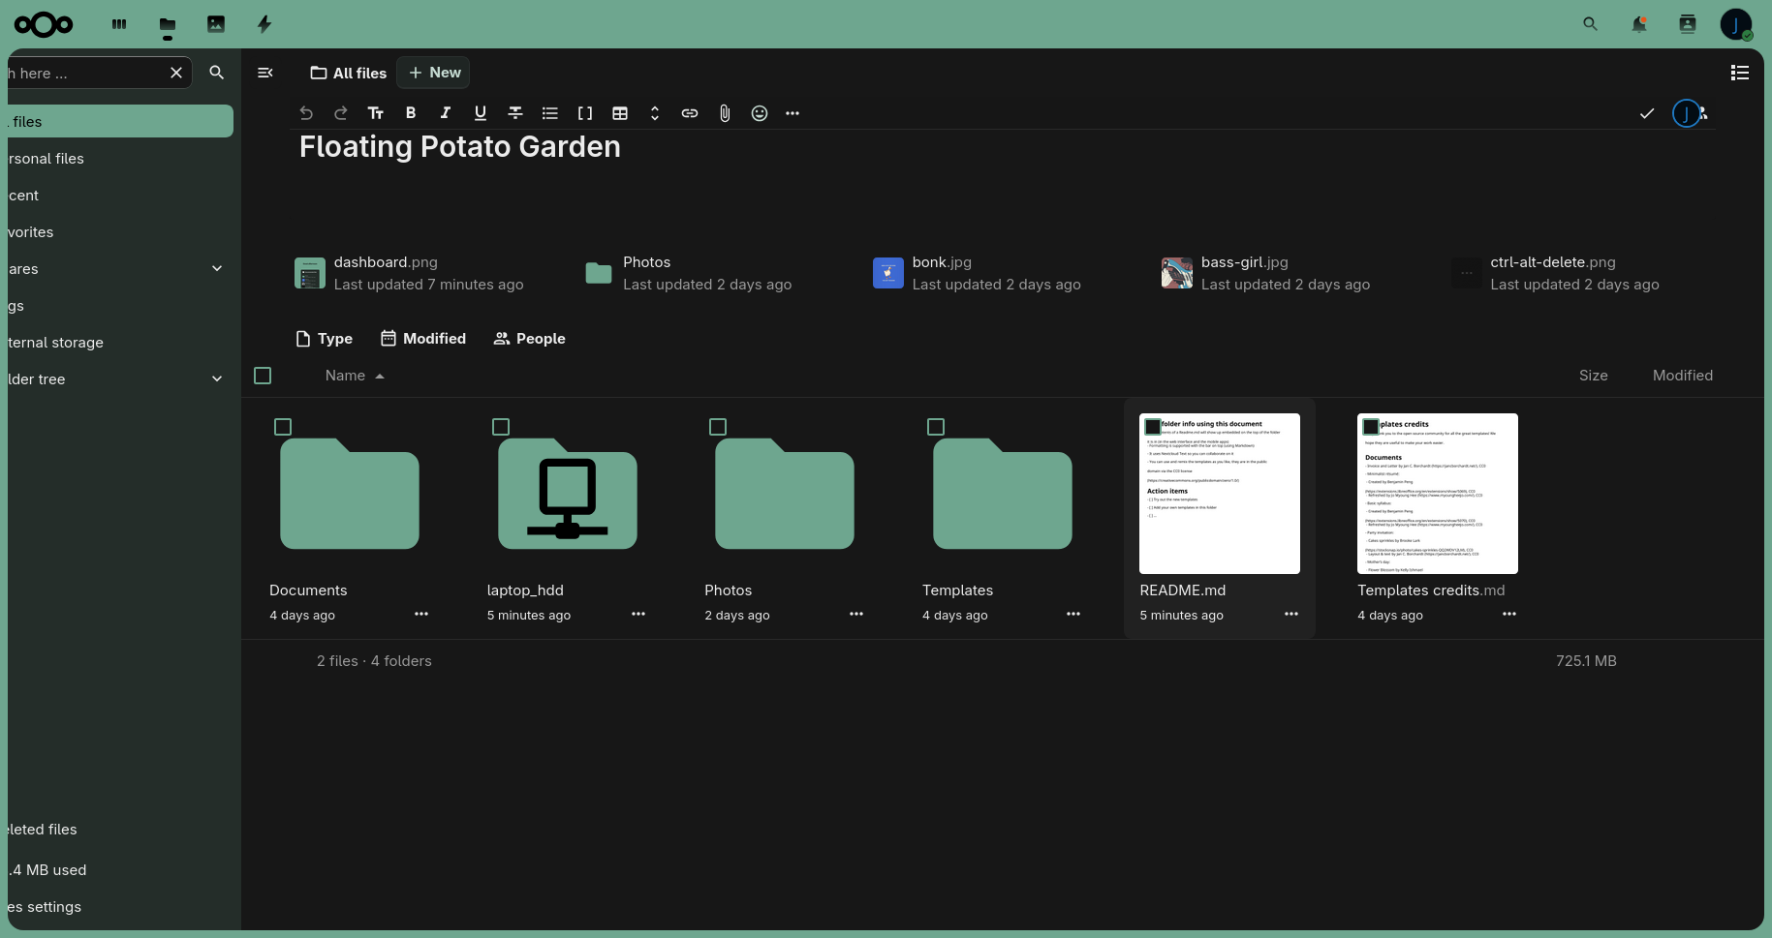Click the New button
Image resolution: width=1772 pixels, height=938 pixels.
pyautogui.click(x=434, y=73)
